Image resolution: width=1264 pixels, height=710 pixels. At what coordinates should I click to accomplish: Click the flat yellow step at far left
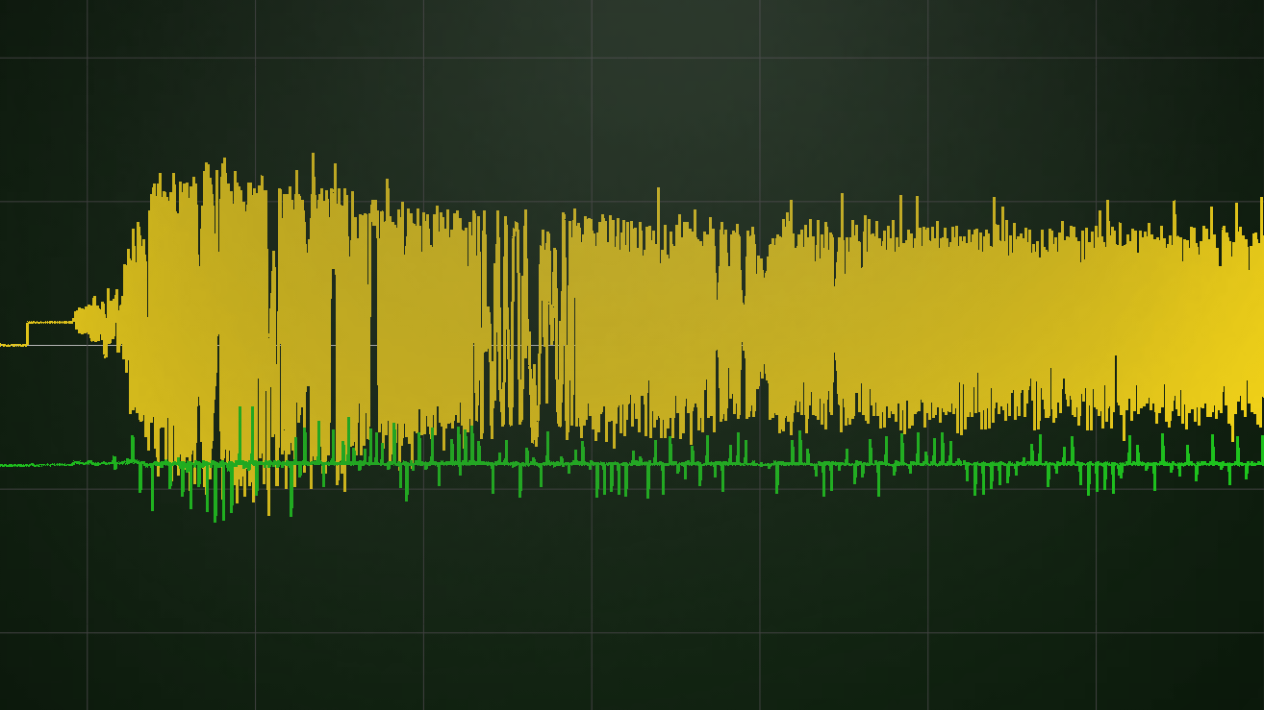click(50, 323)
